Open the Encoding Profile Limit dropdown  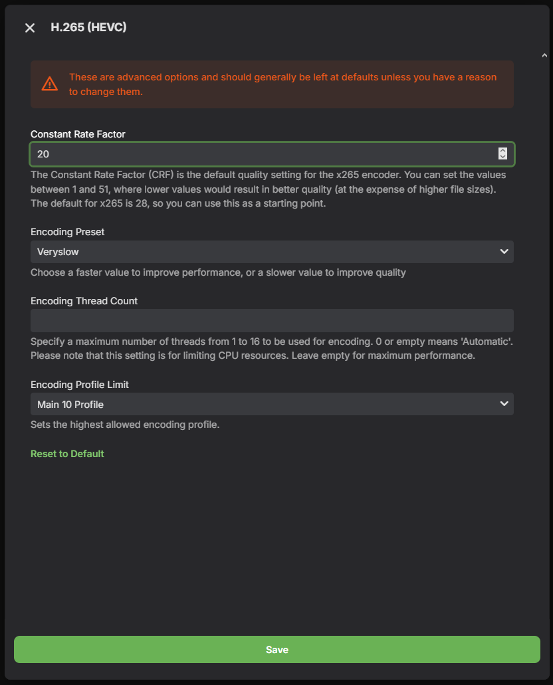click(272, 404)
